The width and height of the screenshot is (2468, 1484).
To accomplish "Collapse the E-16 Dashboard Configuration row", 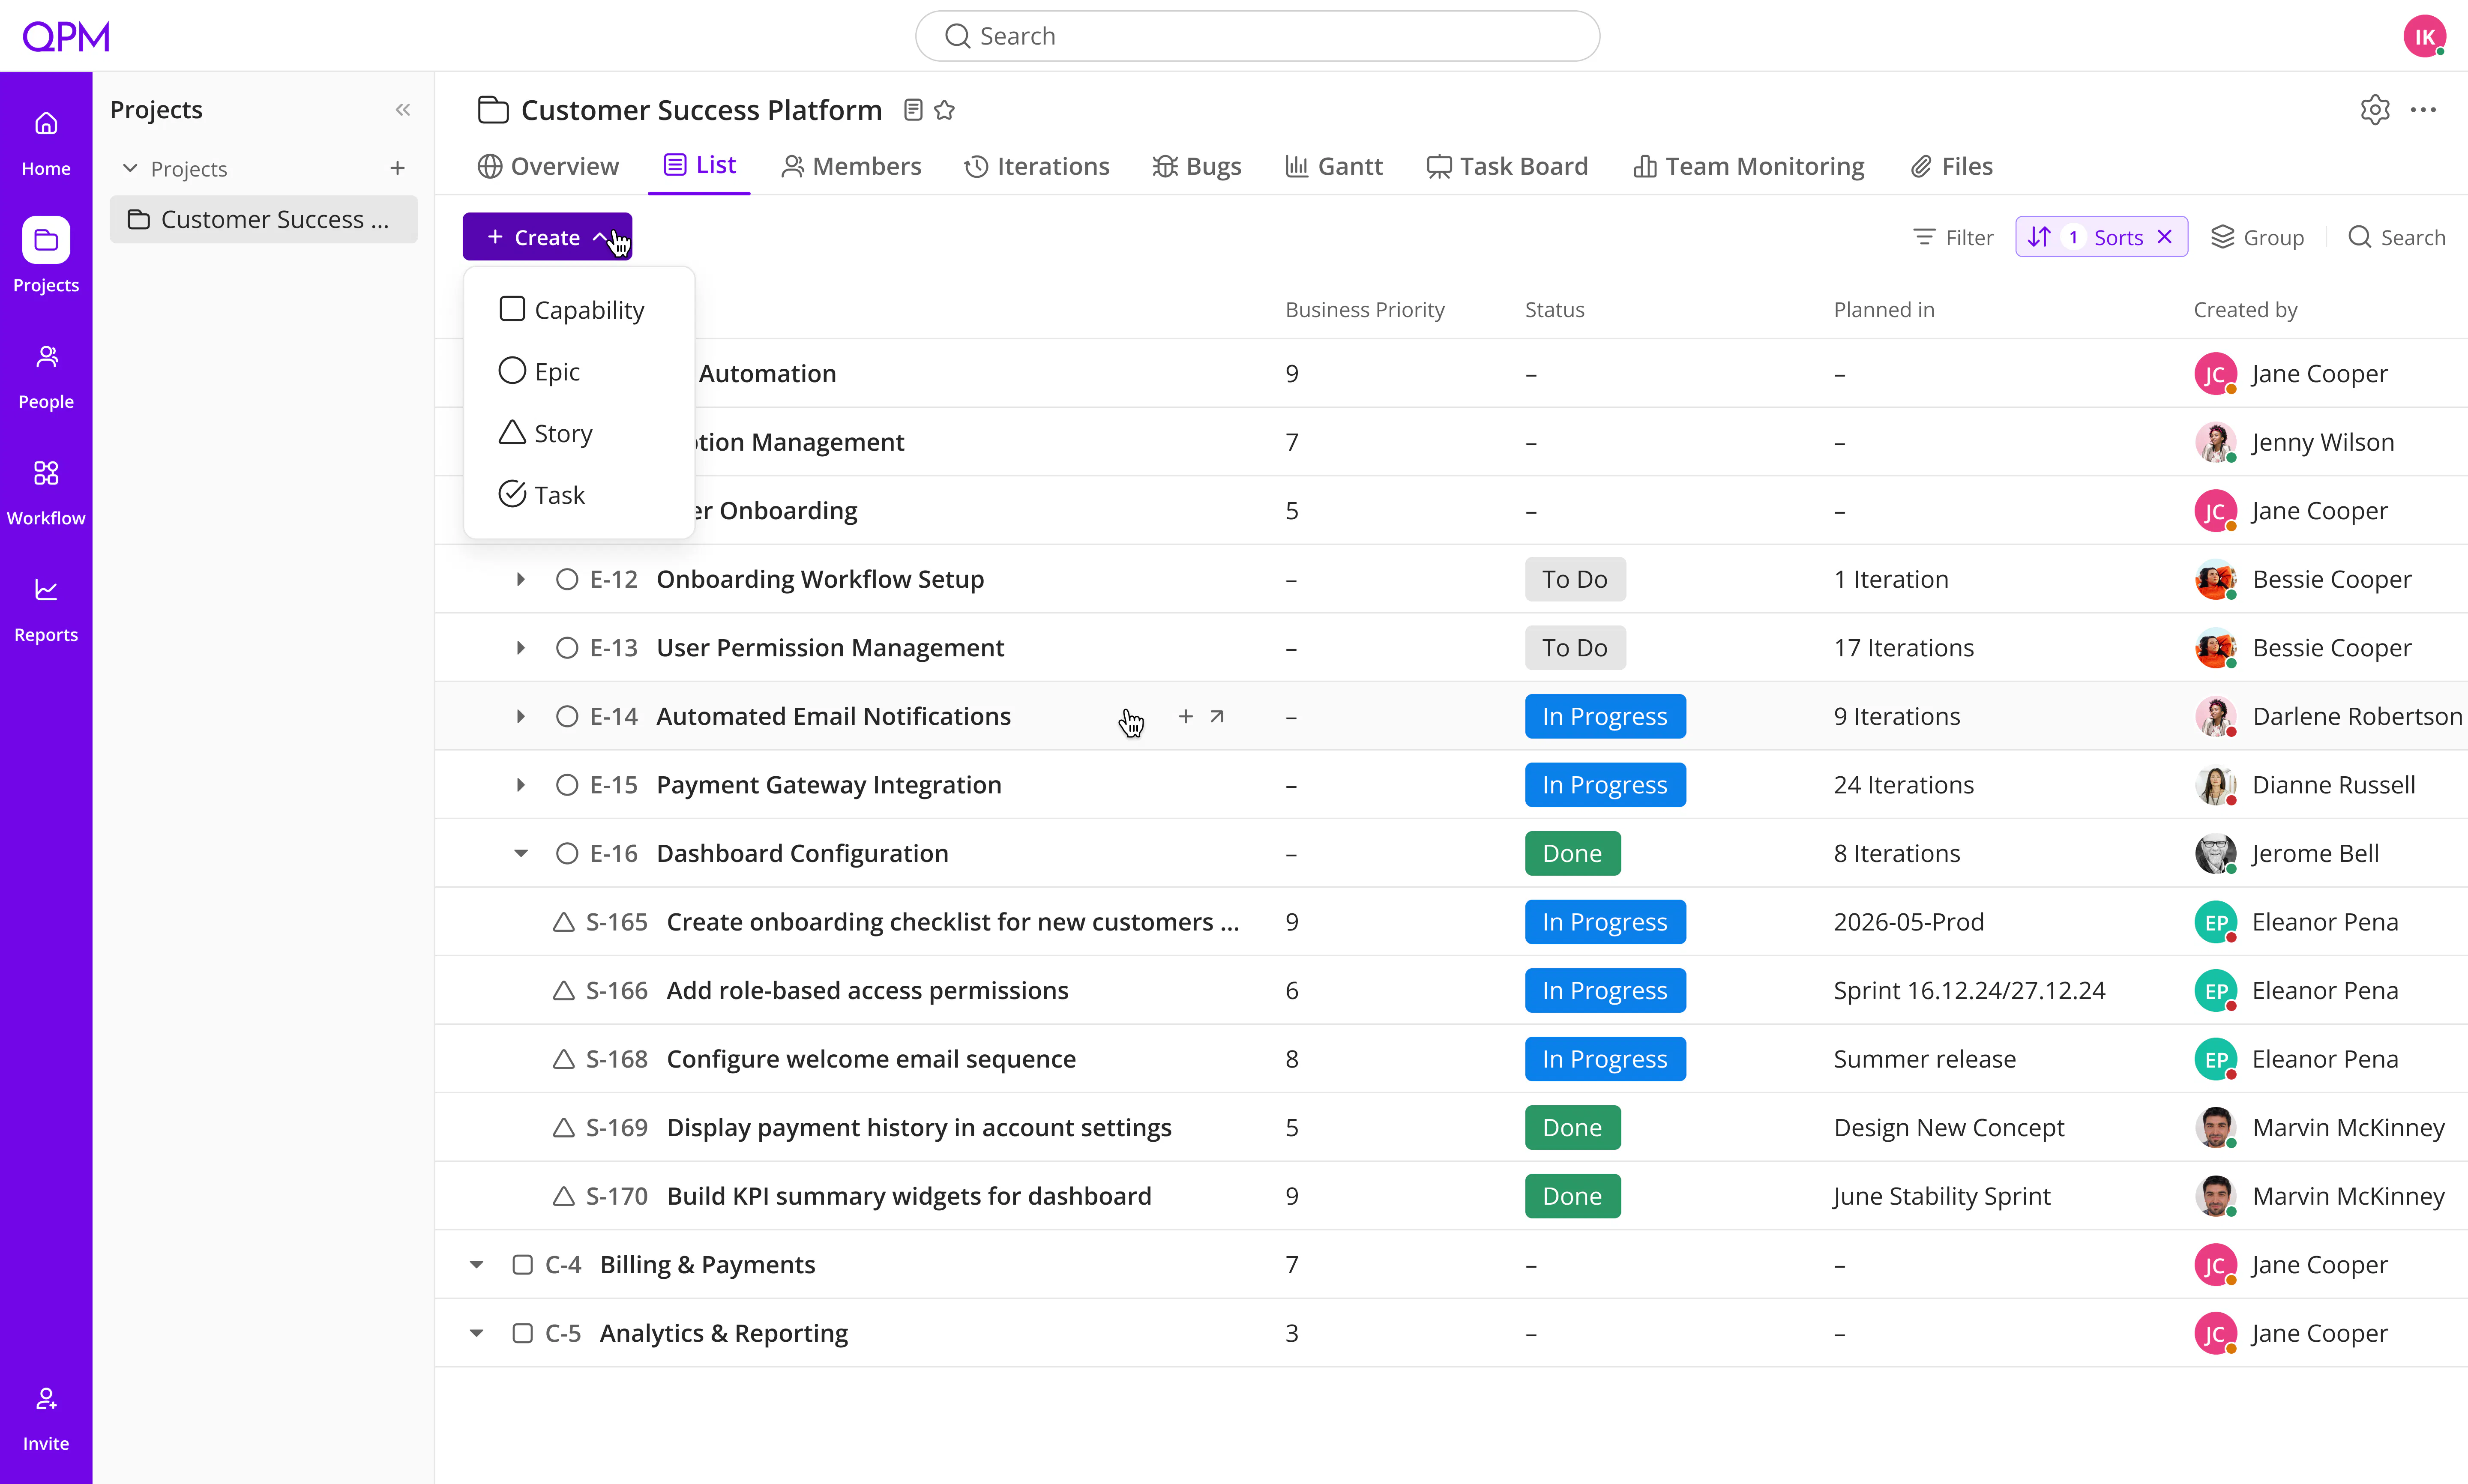I will pos(520,853).
